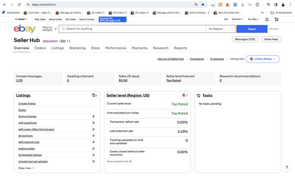Click the Unread messages 1,231 count
This screenshot has width=295, height=176.
coord(19,81)
